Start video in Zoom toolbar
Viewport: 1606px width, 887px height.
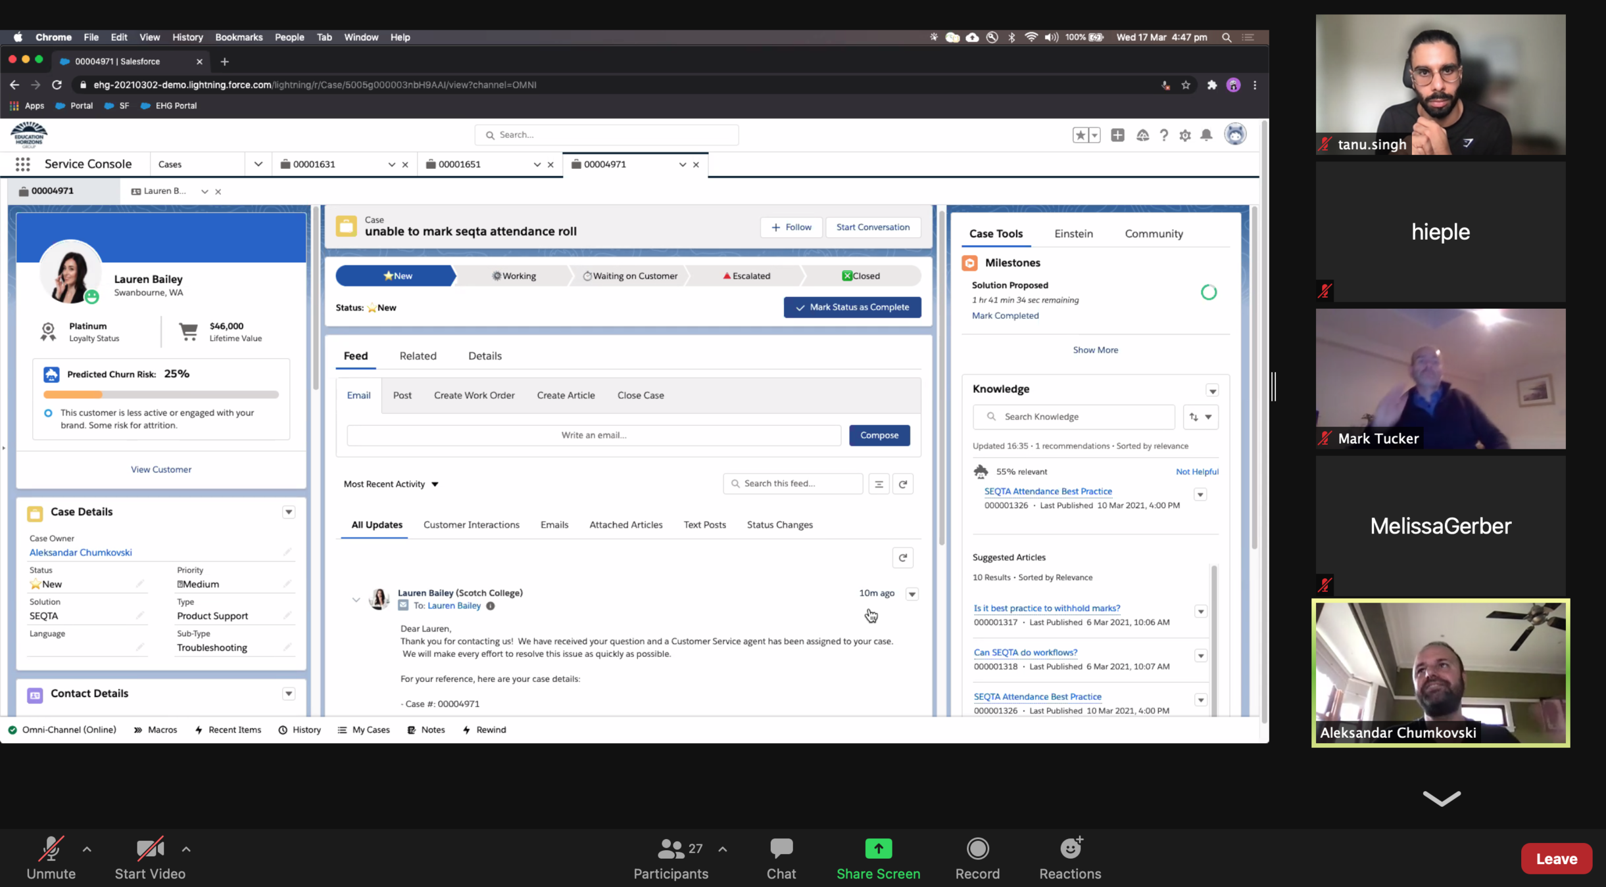click(x=150, y=858)
